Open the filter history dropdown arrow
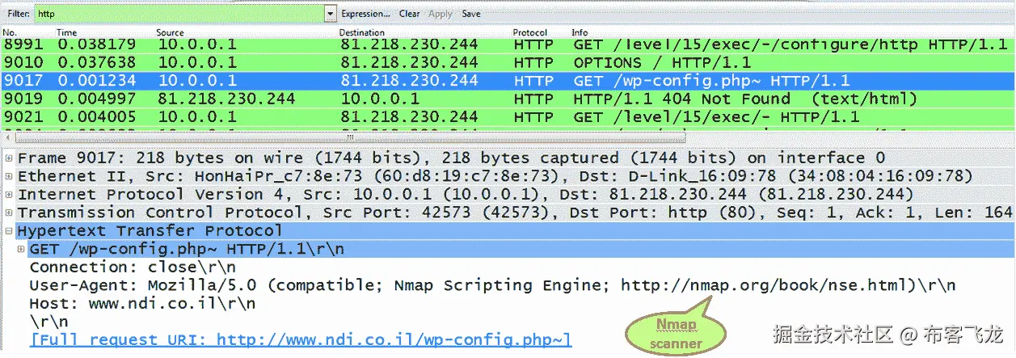1016x358 pixels. [330, 14]
